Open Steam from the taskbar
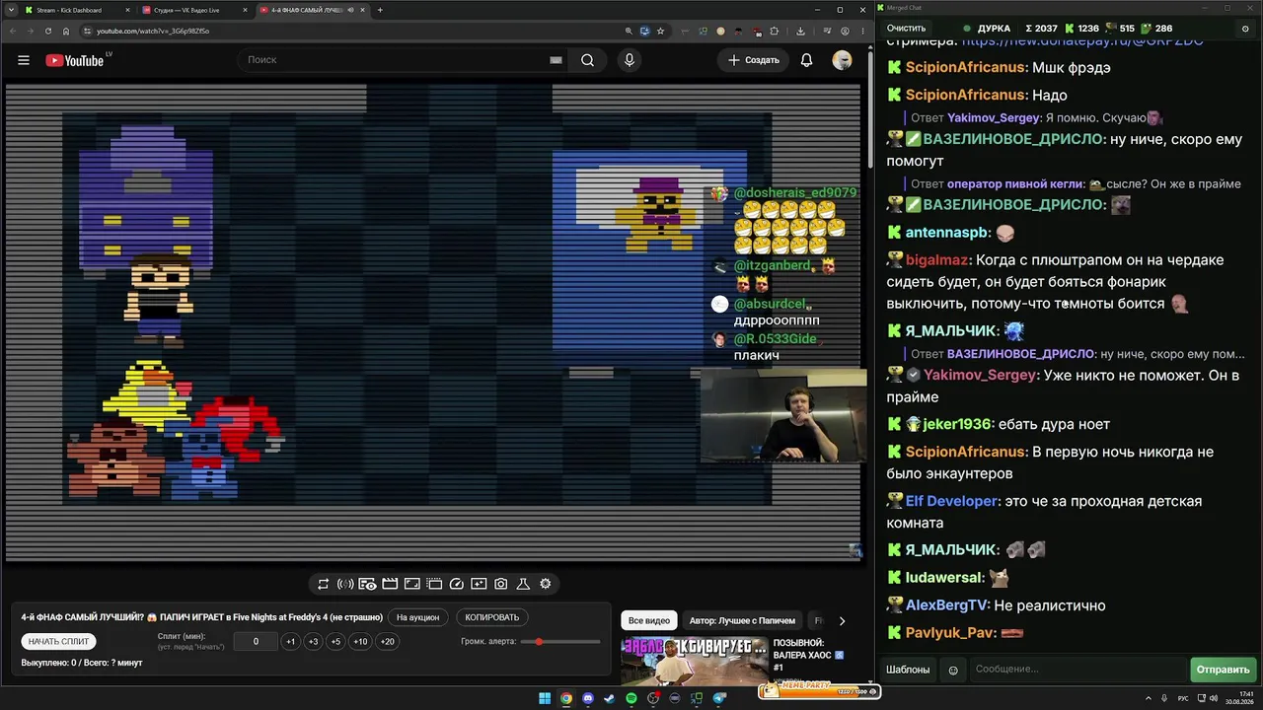 tap(610, 699)
